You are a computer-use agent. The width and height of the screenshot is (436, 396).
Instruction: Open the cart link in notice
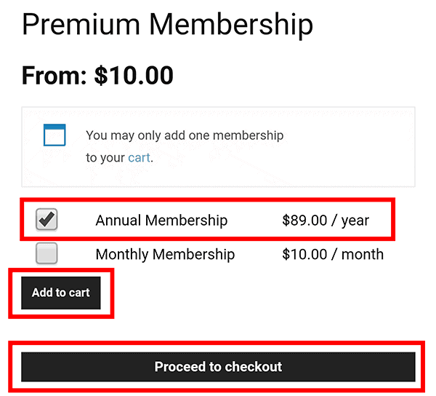pos(139,158)
